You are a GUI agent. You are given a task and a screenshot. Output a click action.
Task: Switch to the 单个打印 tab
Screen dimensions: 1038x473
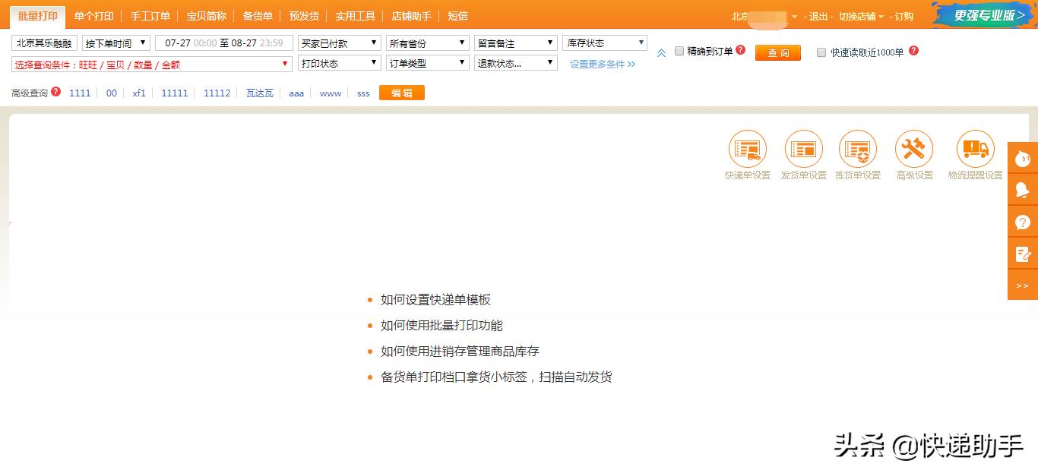click(93, 15)
